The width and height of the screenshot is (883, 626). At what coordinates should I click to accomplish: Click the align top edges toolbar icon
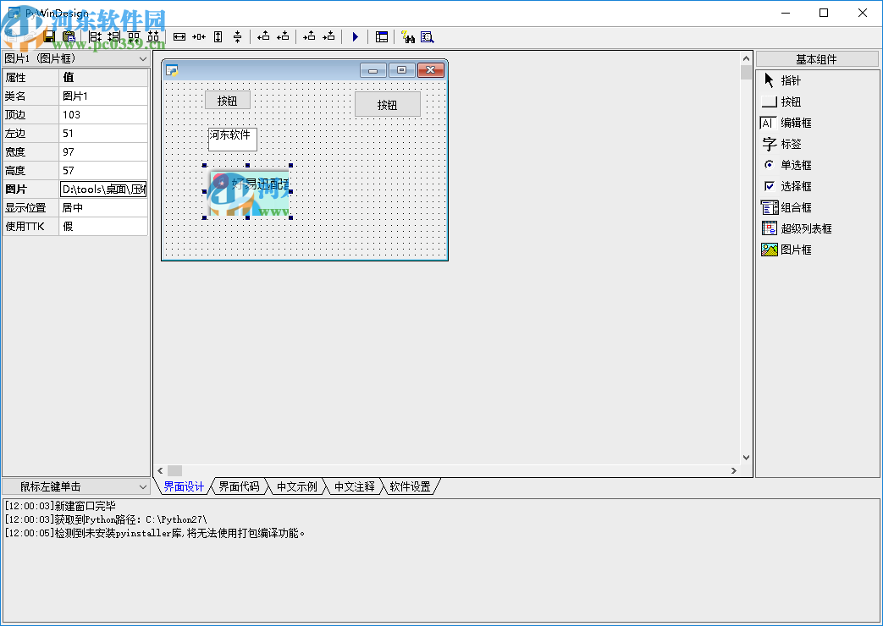coord(134,37)
